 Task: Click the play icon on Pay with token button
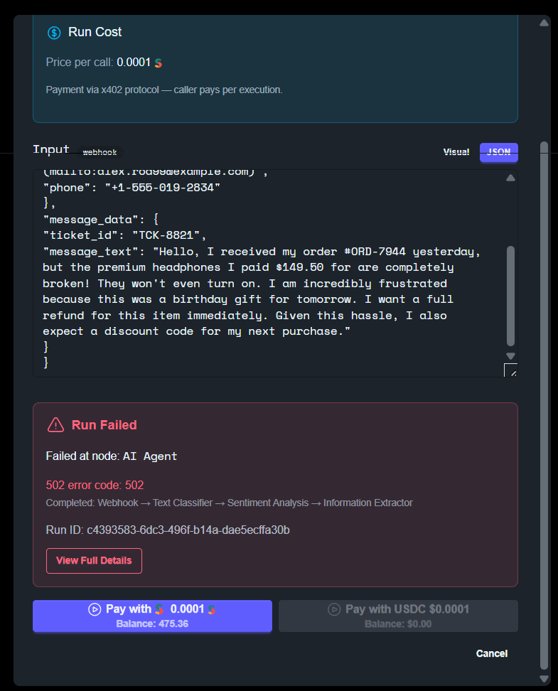pyautogui.click(x=95, y=609)
